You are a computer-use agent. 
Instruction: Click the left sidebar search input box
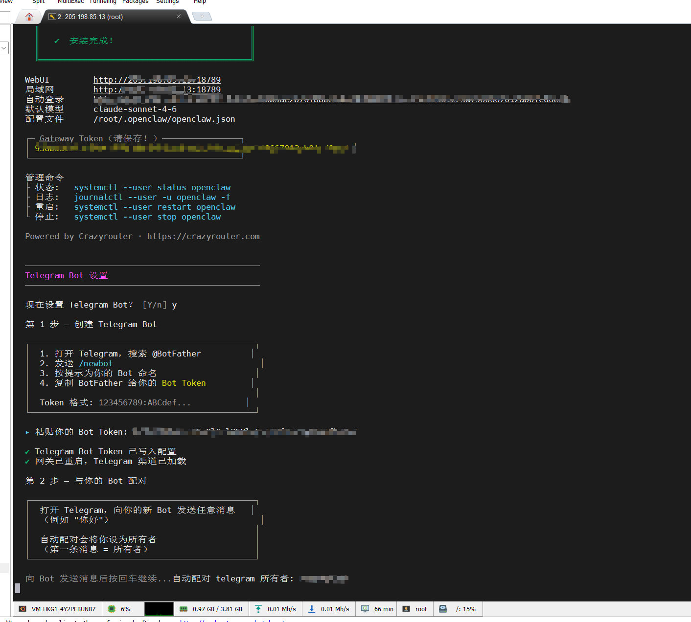(x=5, y=18)
